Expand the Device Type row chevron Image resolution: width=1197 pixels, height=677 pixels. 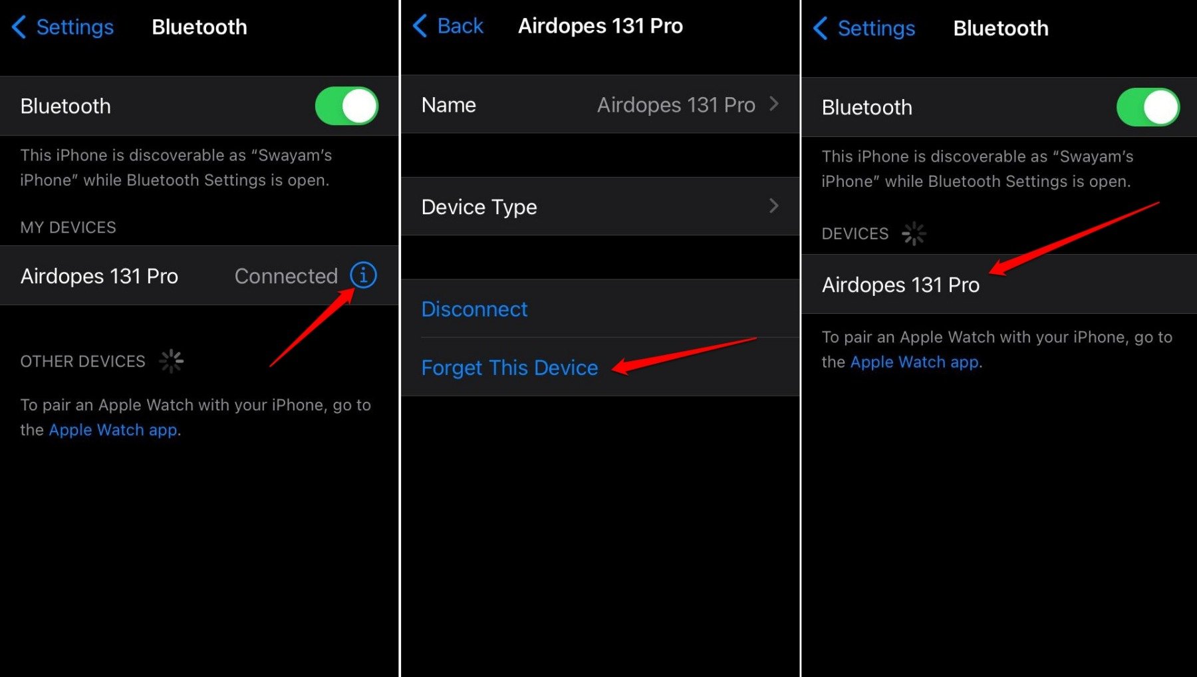pyautogui.click(x=774, y=206)
